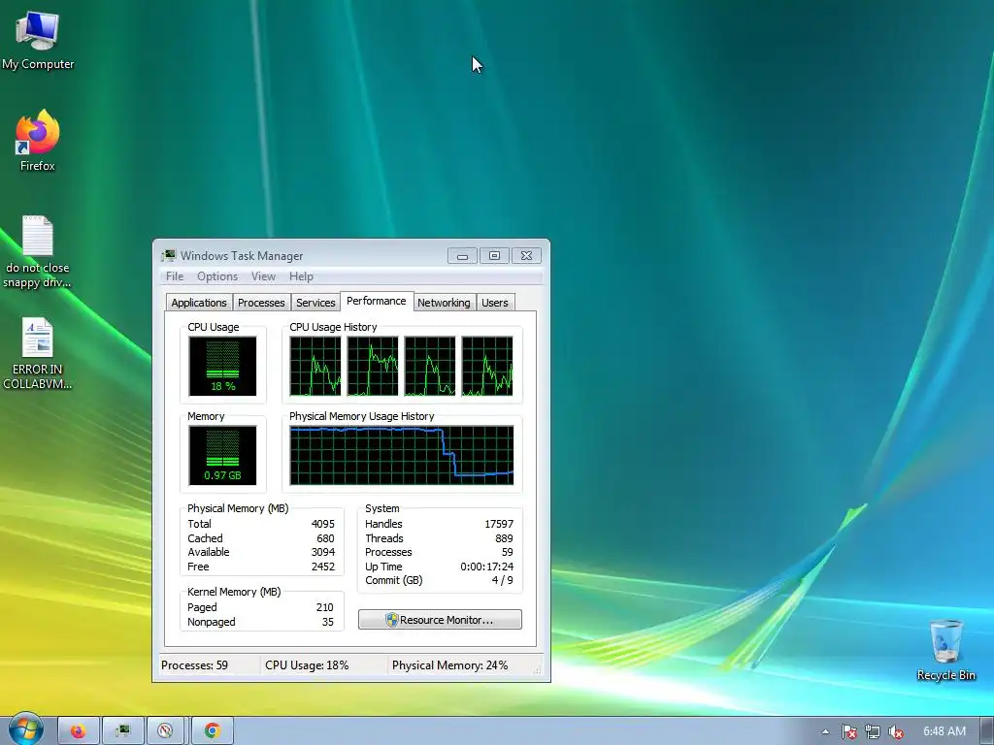Open Action Center flag tray icon

(x=848, y=731)
